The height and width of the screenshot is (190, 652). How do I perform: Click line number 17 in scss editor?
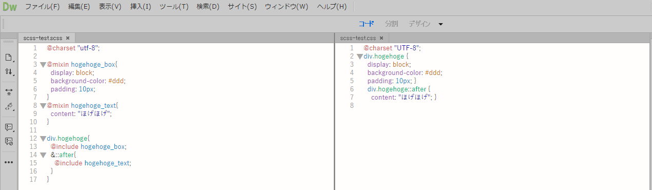coord(33,179)
